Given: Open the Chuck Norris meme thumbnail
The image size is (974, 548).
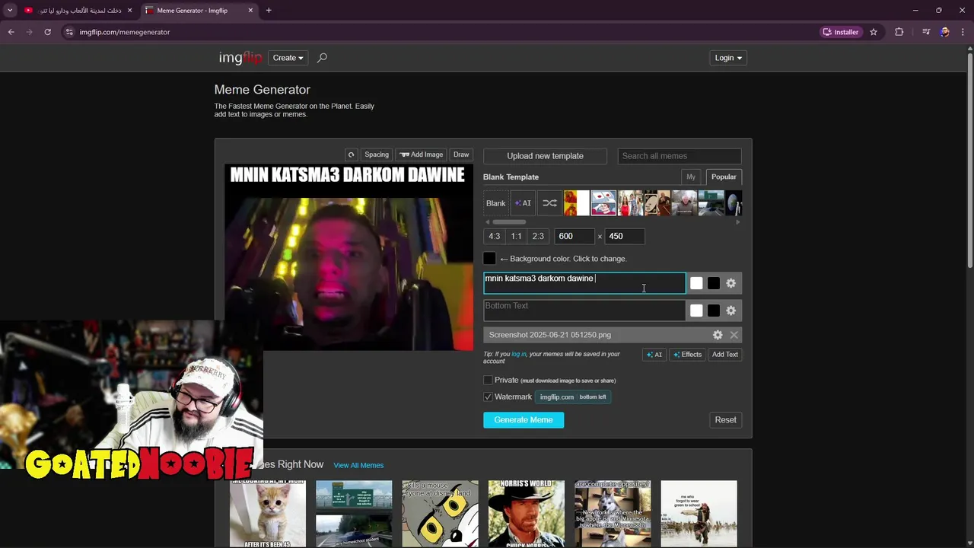Looking at the screenshot, I should [527, 514].
